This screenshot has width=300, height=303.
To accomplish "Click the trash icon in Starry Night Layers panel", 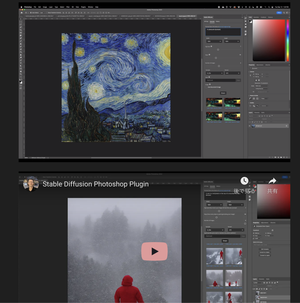I will pyautogui.click(x=287, y=157).
